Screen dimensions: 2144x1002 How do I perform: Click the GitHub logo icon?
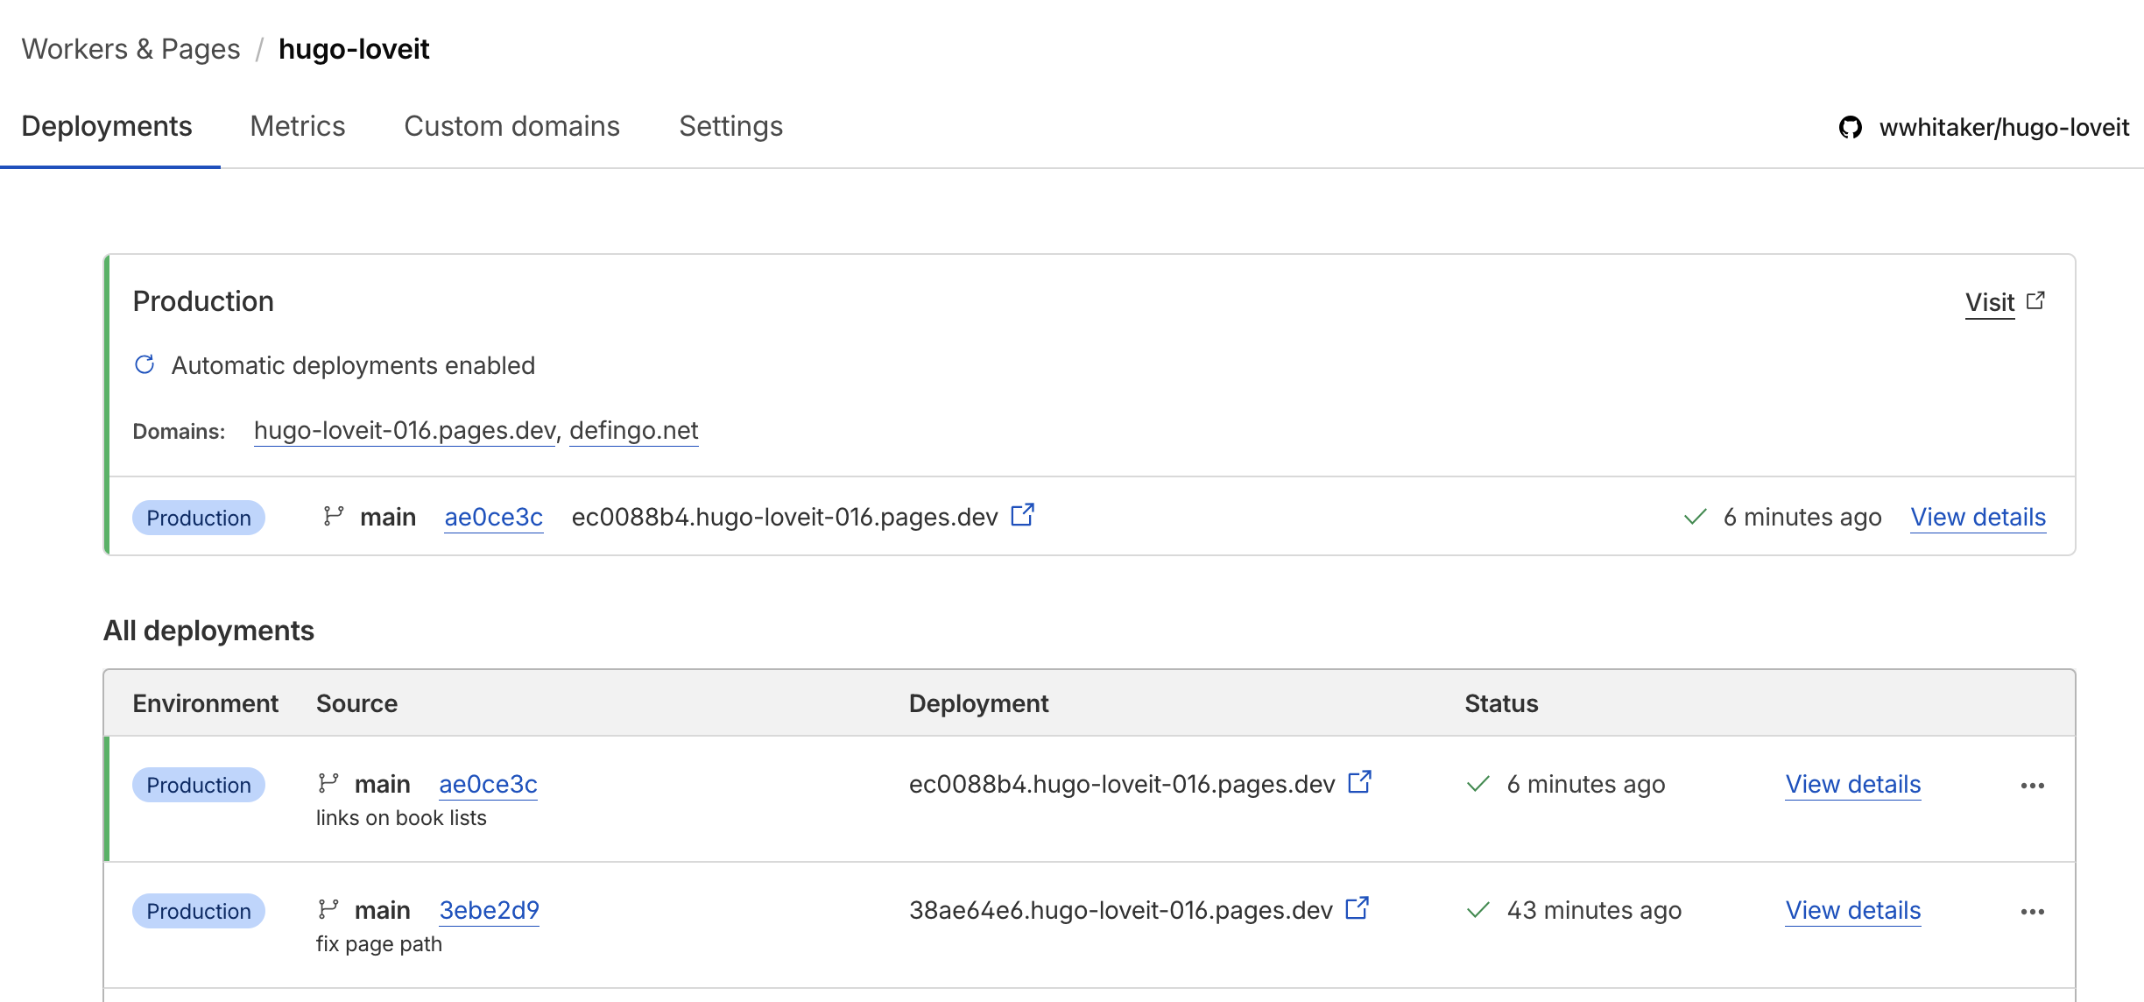pyautogui.click(x=1851, y=128)
